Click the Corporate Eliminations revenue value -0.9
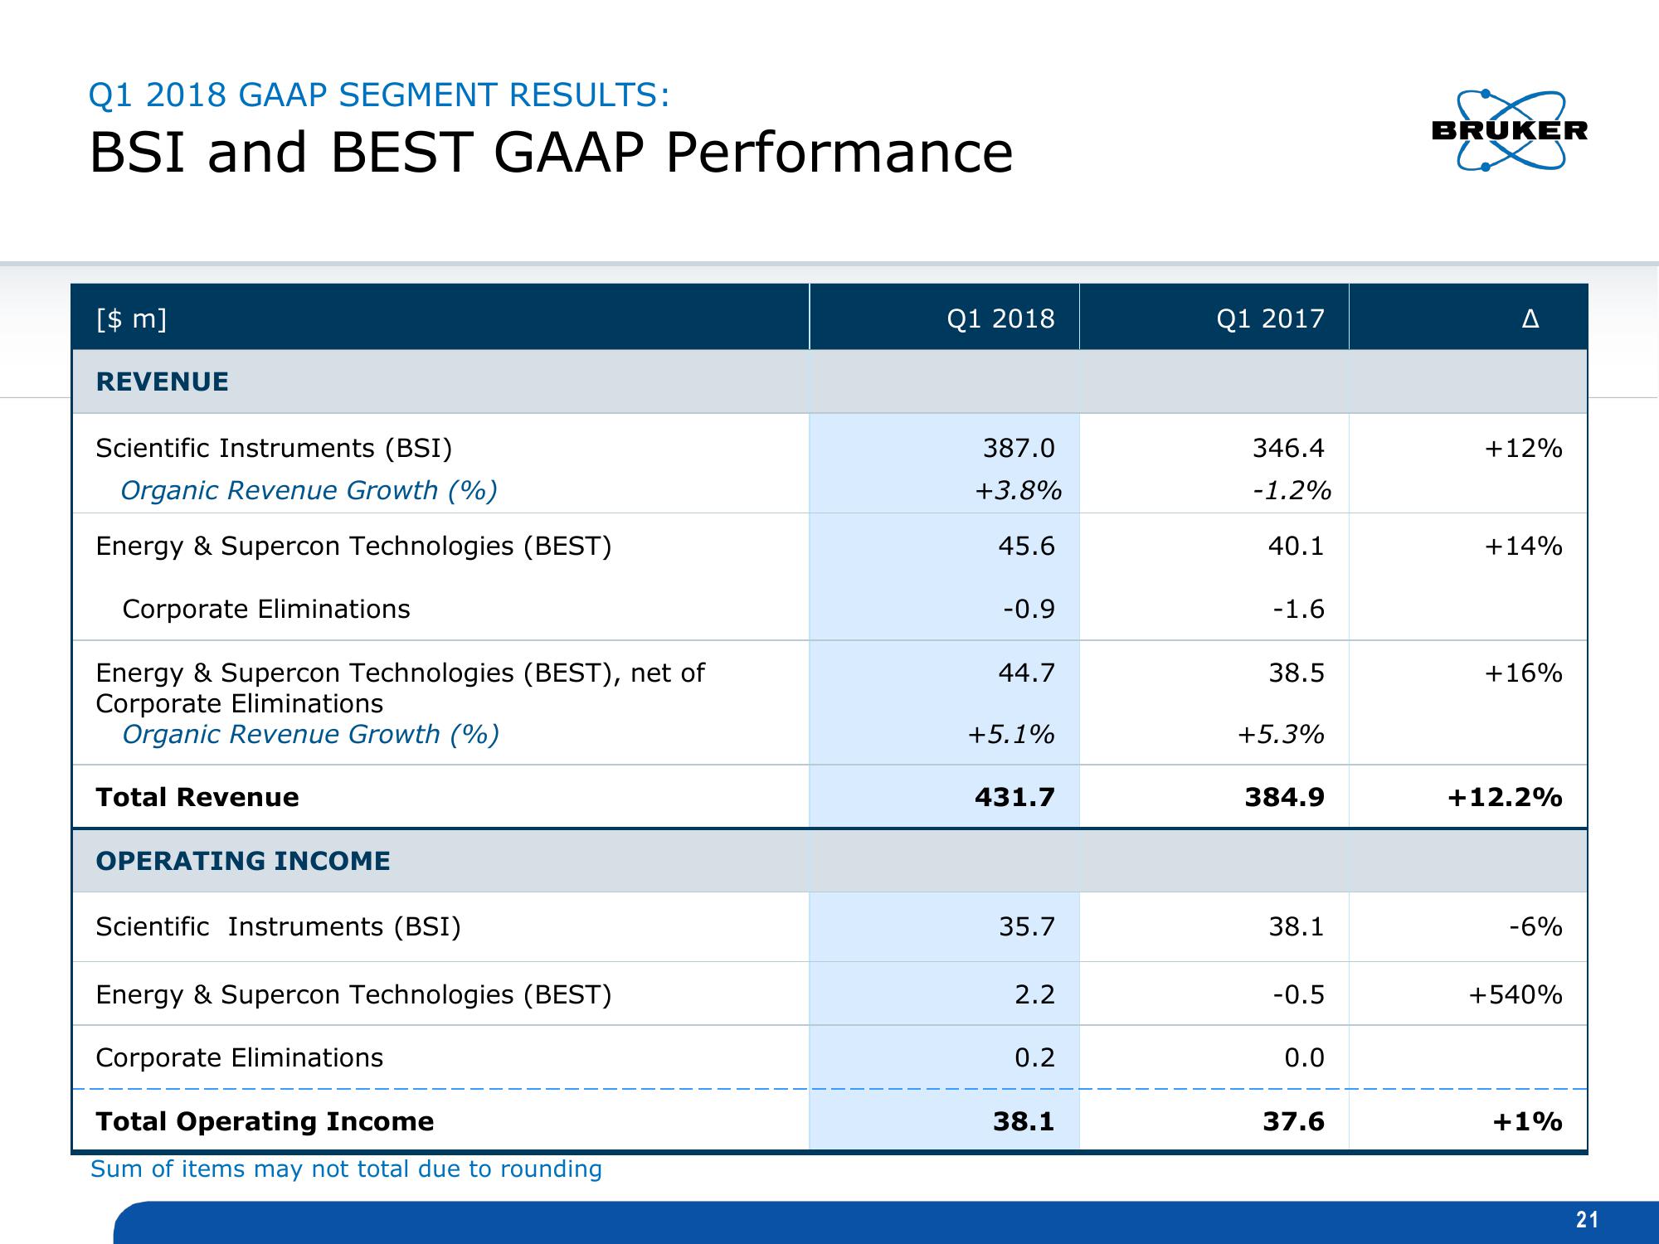The width and height of the screenshot is (1659, 1244). tap(1029, 609)
